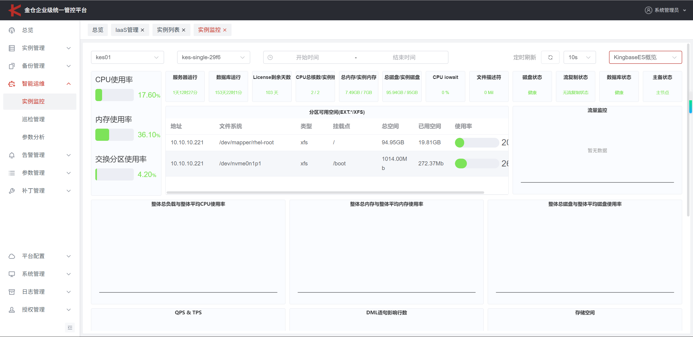The width and height of the screenshot is (693, 337).
Task: Open the kes-single-29f6 instance dropdown
Action: point(213,57)
